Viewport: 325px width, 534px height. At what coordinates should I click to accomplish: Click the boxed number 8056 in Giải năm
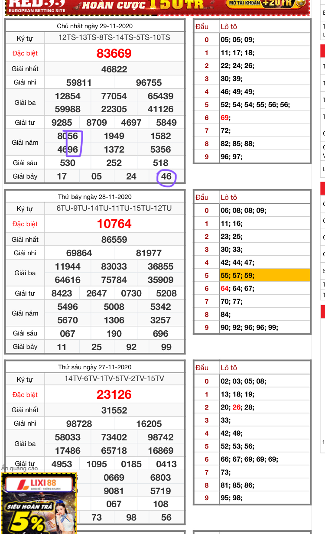point(68,136)
